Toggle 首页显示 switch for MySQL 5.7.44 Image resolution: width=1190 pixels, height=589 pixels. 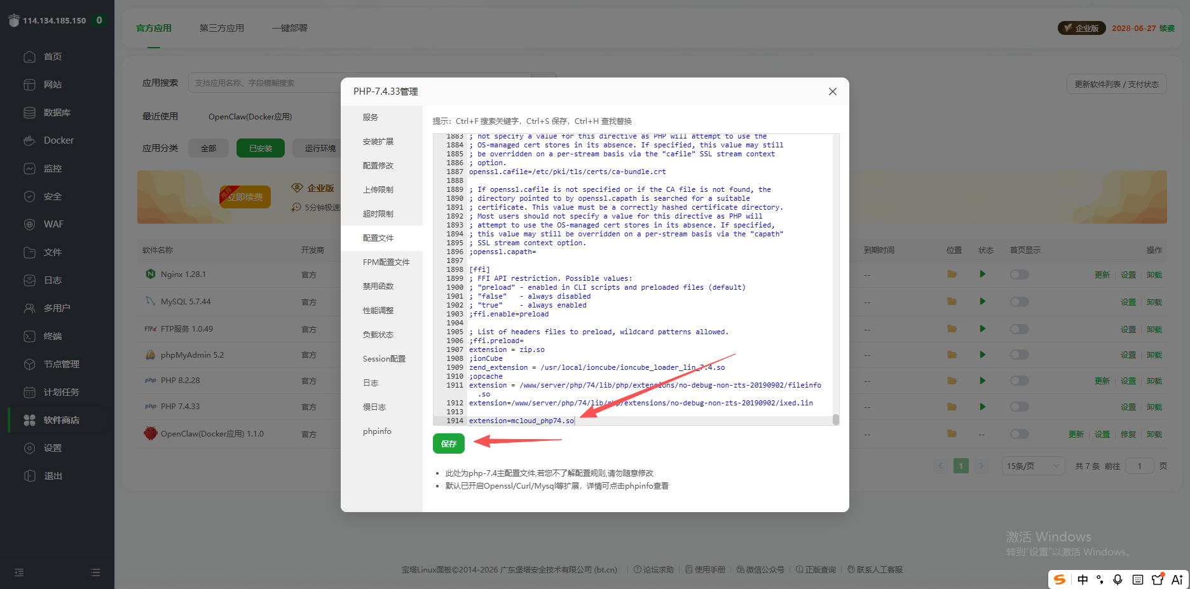pyautogui.click(x=1020, y=302)
